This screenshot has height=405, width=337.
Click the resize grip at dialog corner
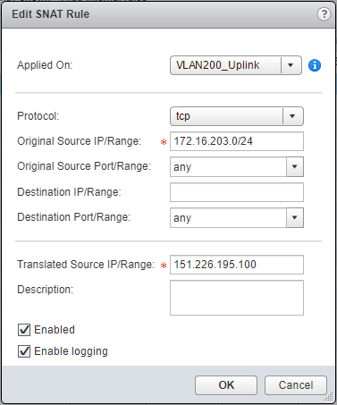[x=329, y=397]
